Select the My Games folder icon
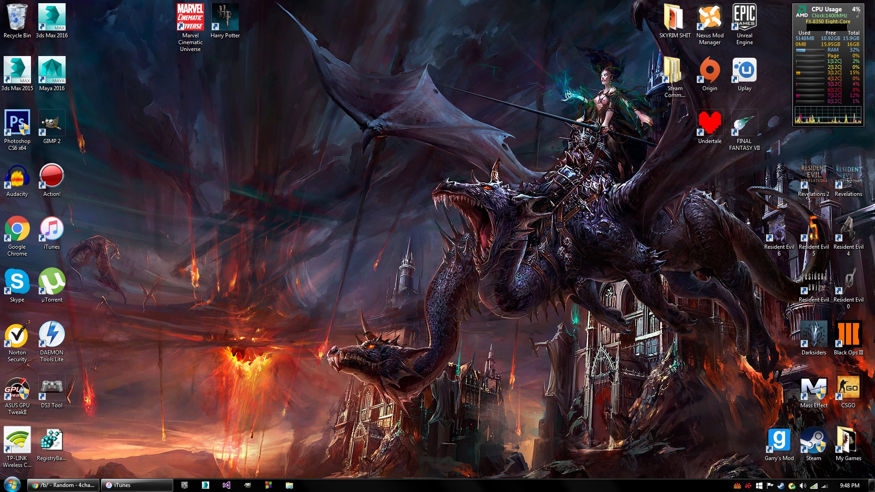 (x=849, y=444)
